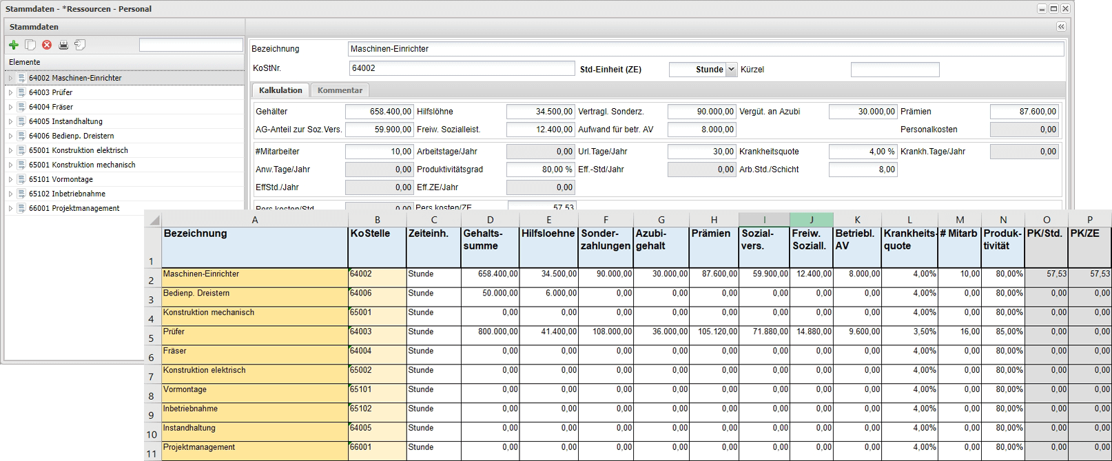Click the KoStNr. field 64002
1112x461 pixels.
(x=462, y=68)
